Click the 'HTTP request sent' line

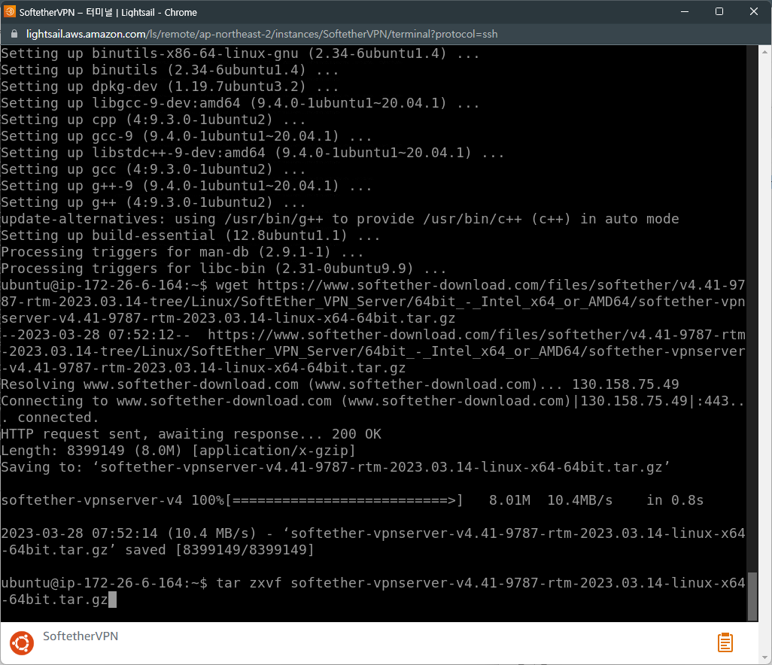[190, 434]
